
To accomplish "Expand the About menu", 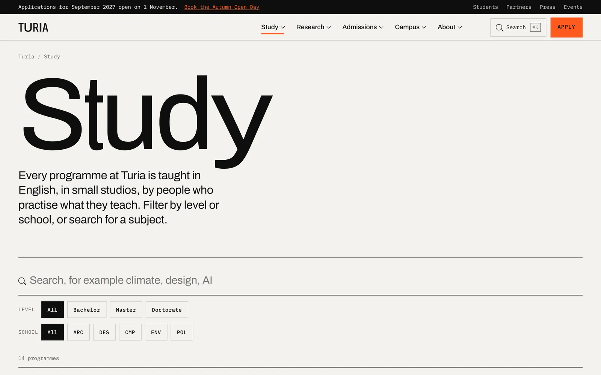I will (450, 27).
